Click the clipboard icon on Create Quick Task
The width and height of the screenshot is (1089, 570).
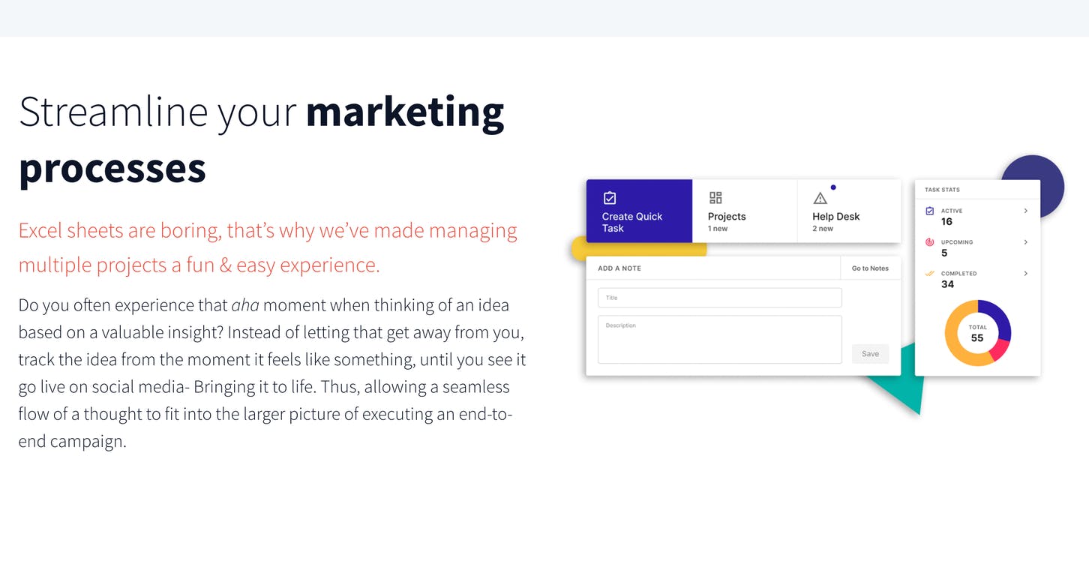coord(610,198)
